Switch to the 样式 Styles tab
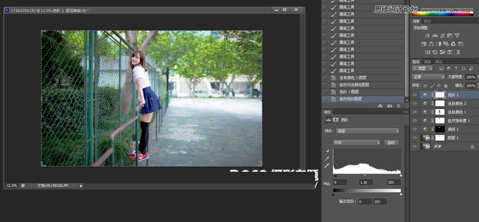This screenshot has width=479, height=222. coord(428,22)
